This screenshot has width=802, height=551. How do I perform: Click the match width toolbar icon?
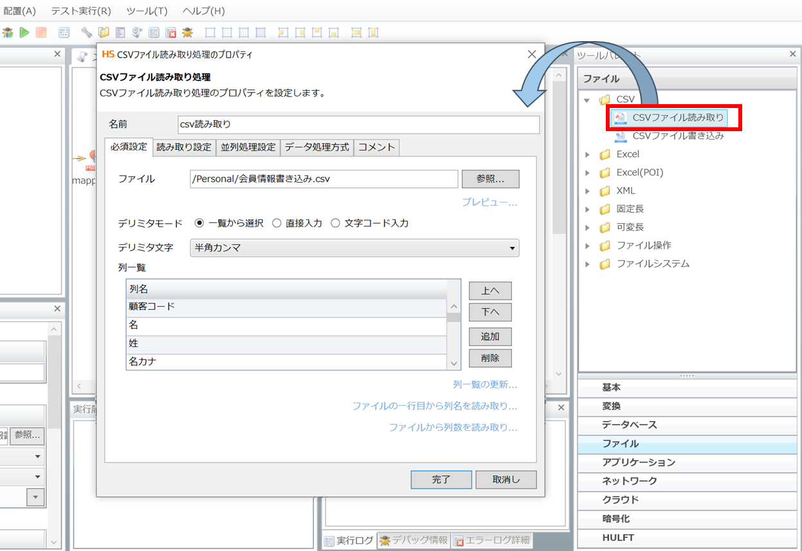point(357,32)
